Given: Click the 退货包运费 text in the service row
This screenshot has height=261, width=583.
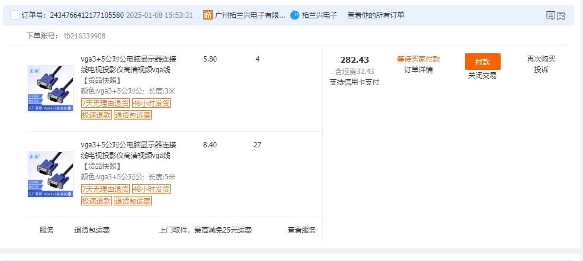Looking at the screenshot, I should point(92,230).
